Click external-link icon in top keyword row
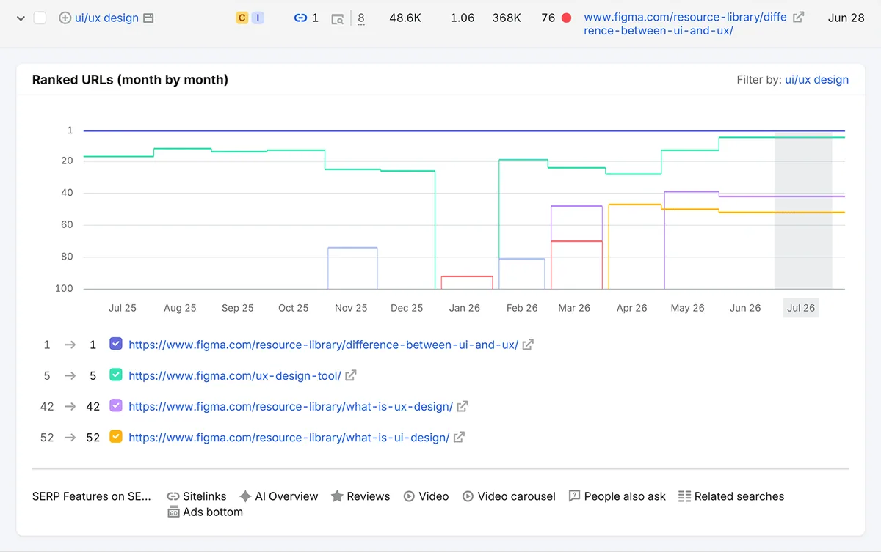 [x=799, y=17]
